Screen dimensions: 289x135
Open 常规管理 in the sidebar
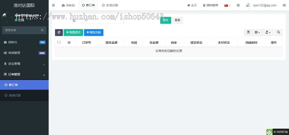point(24,53)
